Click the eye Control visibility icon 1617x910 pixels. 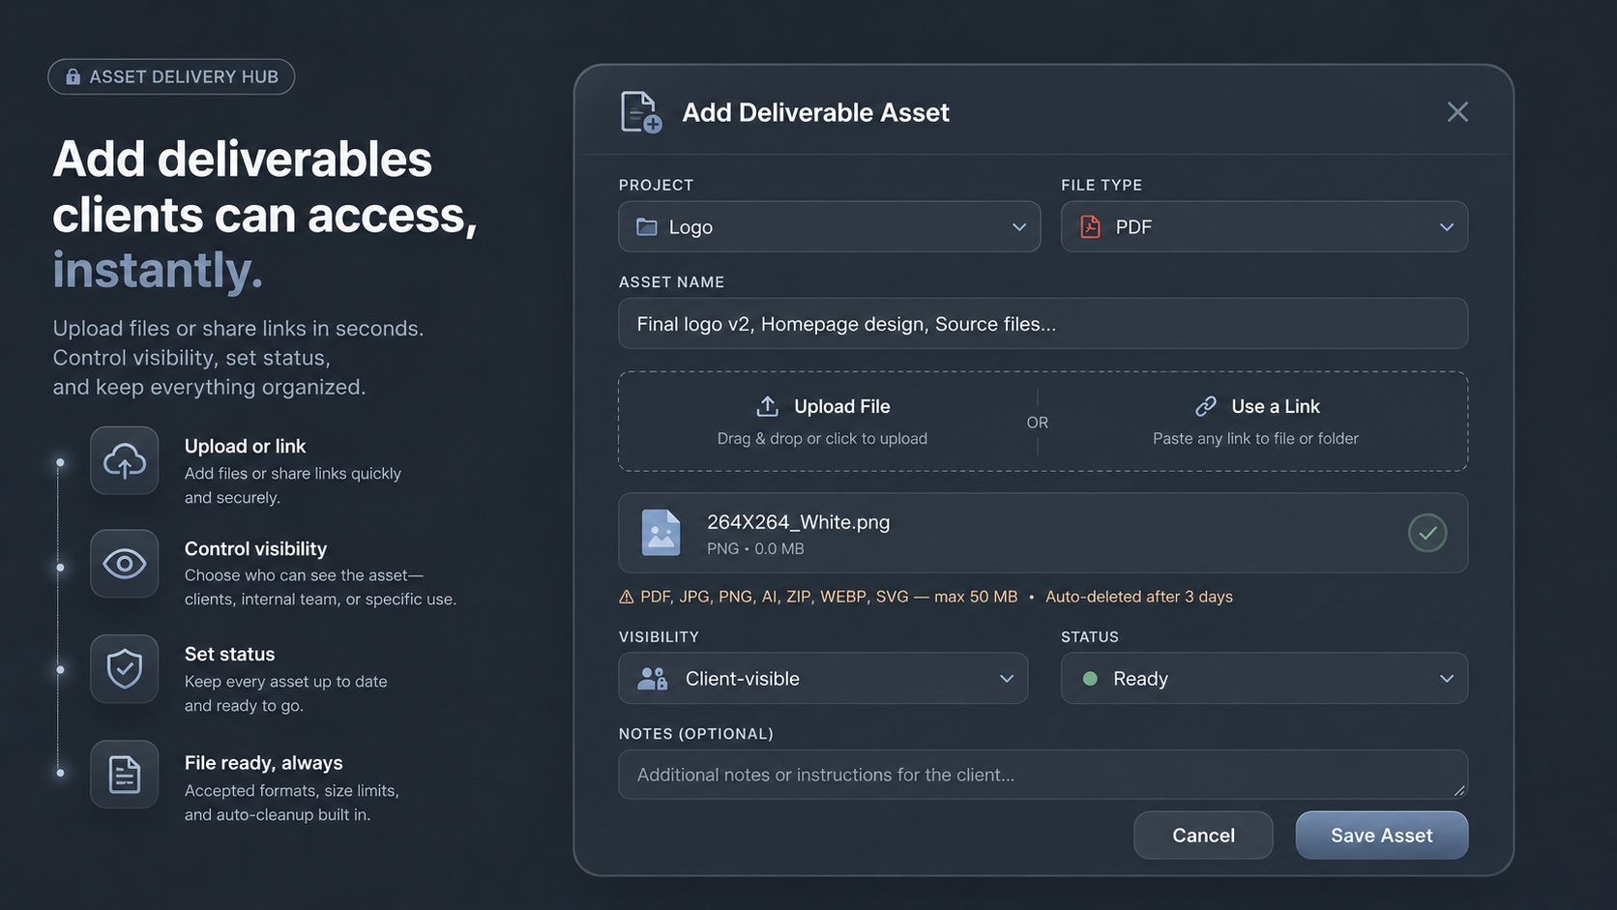(x=125, y=564)
